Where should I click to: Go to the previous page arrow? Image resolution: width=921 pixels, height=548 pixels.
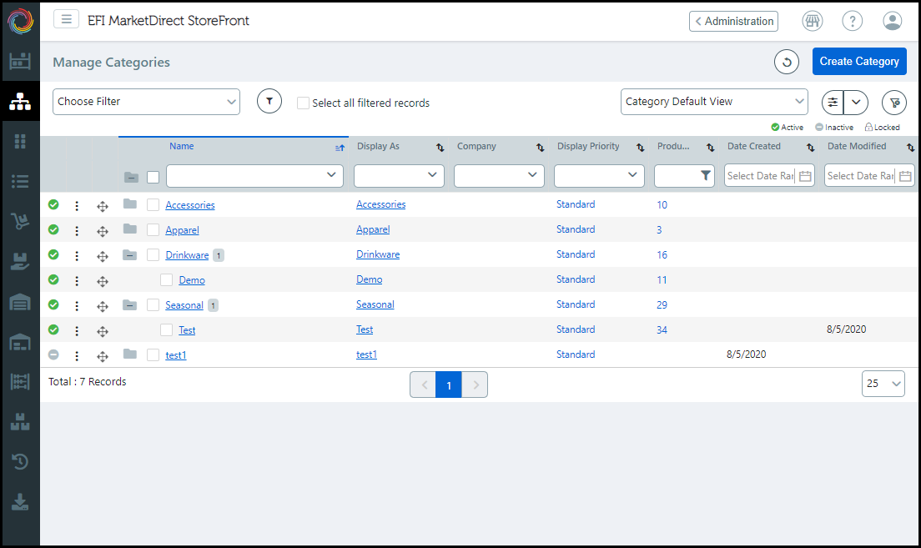point(423,385)
